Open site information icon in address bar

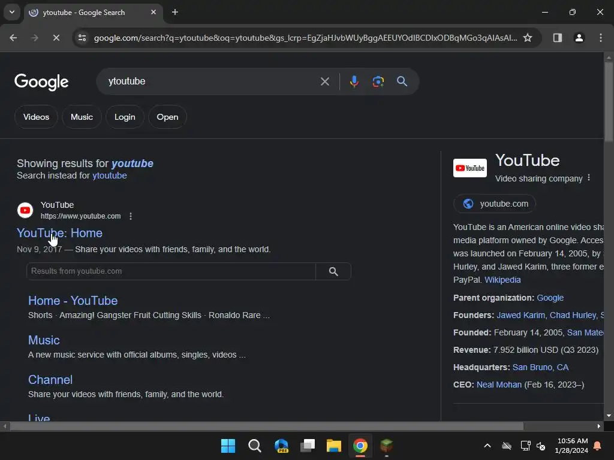click(82, 38)
